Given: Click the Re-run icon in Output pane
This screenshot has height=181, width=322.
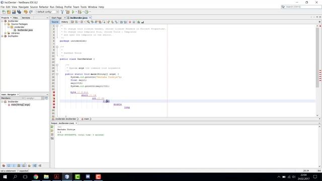Looking at the screenshot, I should point(52,127).
